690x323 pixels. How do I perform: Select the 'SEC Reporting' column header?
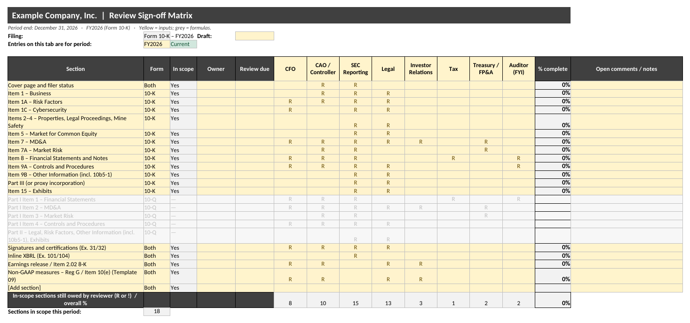click(x=356, y=69)
